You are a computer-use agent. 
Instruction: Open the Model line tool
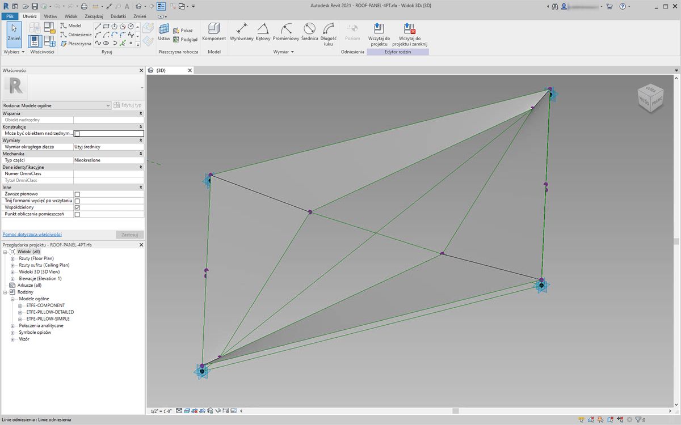click(71, 26)
